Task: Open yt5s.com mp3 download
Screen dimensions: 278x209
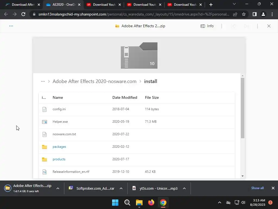Action: 155,188
